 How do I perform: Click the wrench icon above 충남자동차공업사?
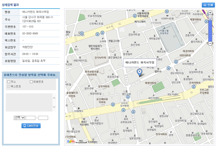pos(96,118)
